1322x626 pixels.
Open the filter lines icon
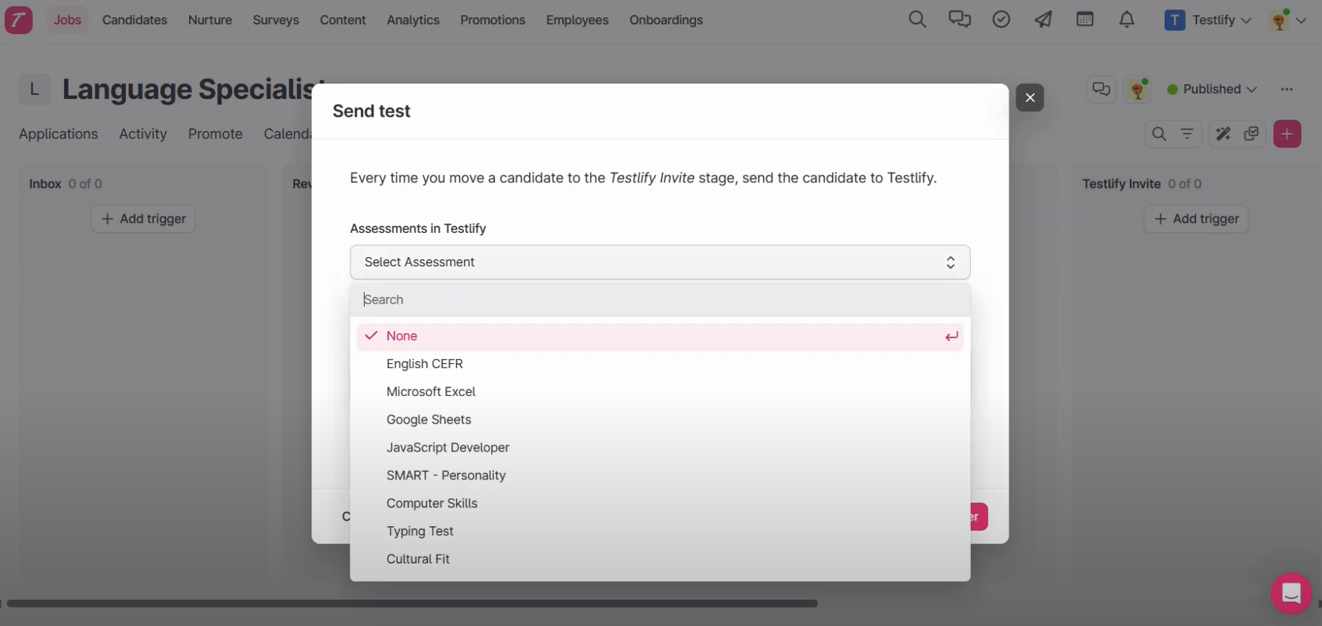pyautogui.click(x=1187, y=134)
